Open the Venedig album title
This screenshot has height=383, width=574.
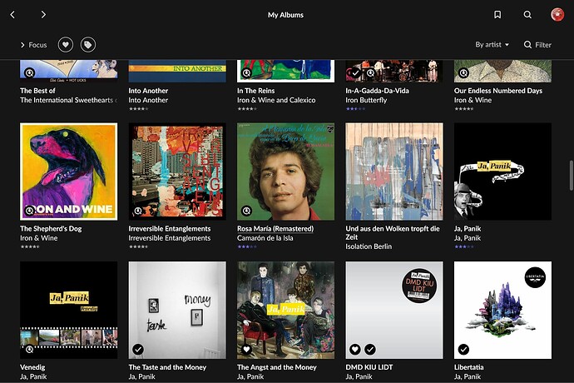point(32,367)
